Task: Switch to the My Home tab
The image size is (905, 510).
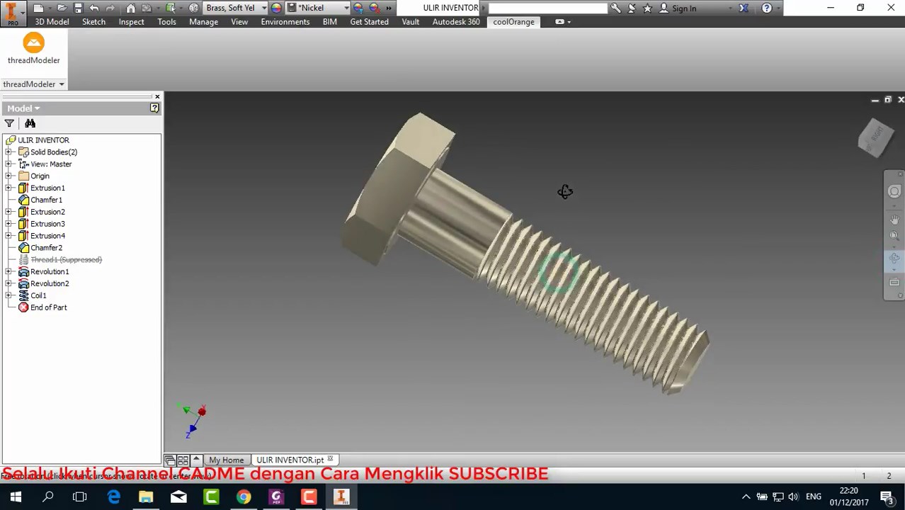Action: pos(226,460)
